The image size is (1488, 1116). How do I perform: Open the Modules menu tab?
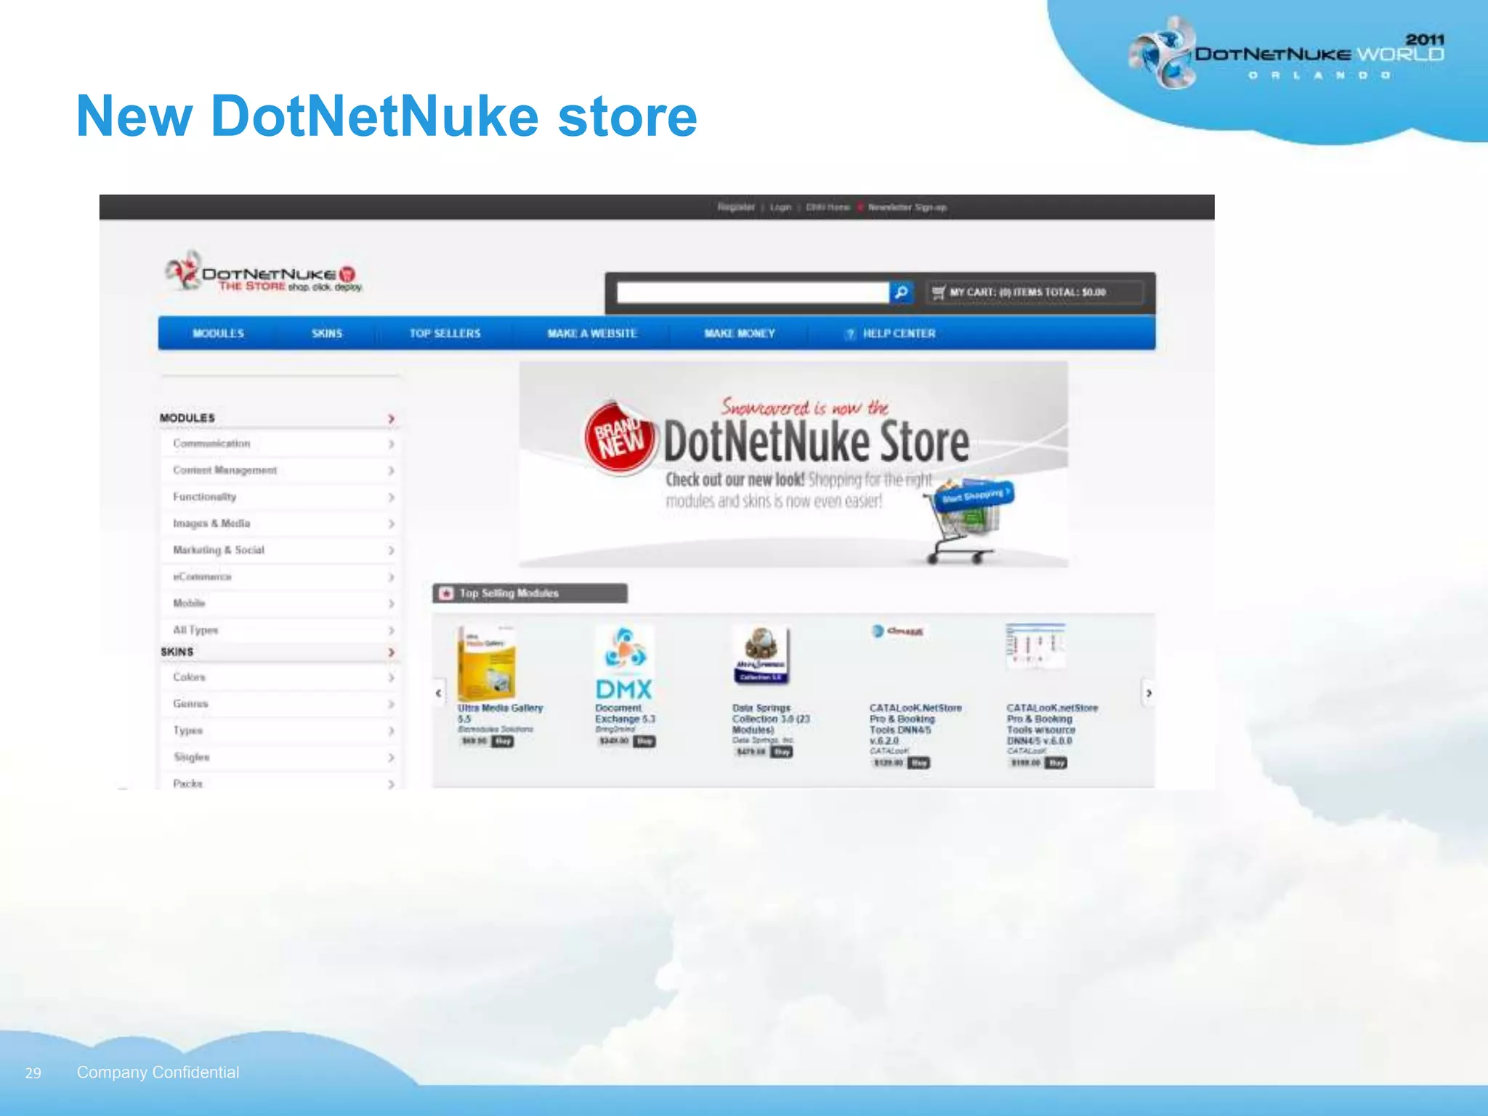(218, 333)
